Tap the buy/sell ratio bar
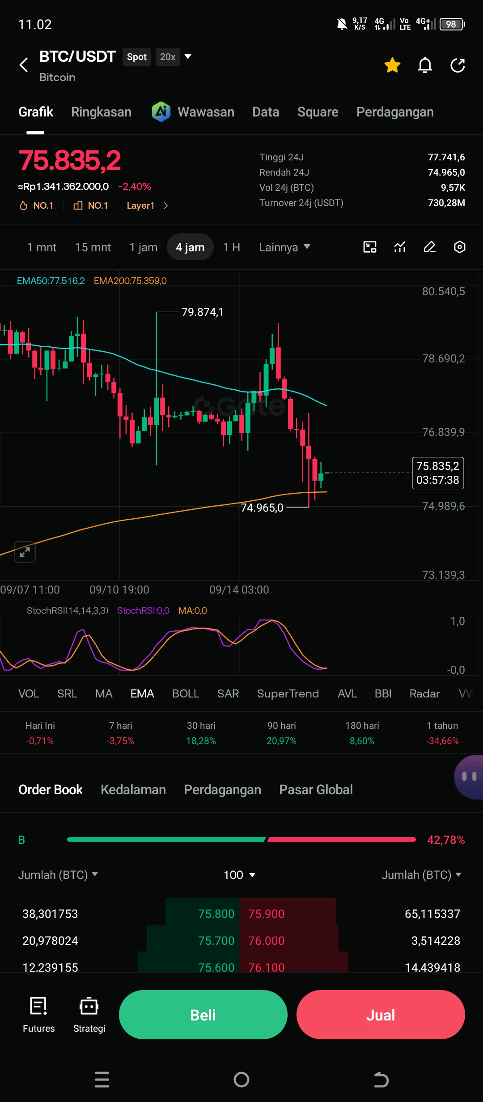Screen dimensions: 483x1102 pyautogui.click(x=241, y=839)
